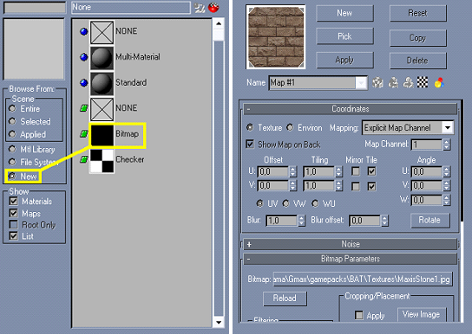Image resolution: width=472 pixels, height=334 pixels.
Task: Click green map icon beside Bitmap
Action: tap(83, 134)
